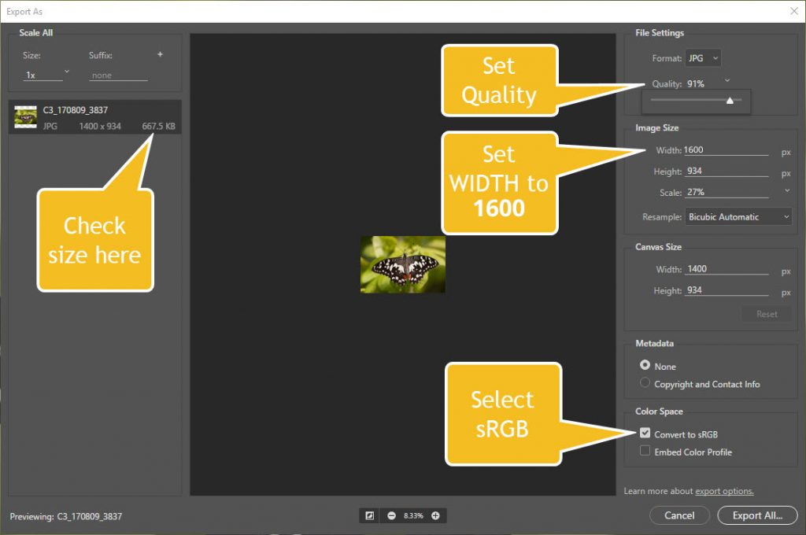Open the 1x Size dropdown
The image size is (806, 535).
pos(46,75)
